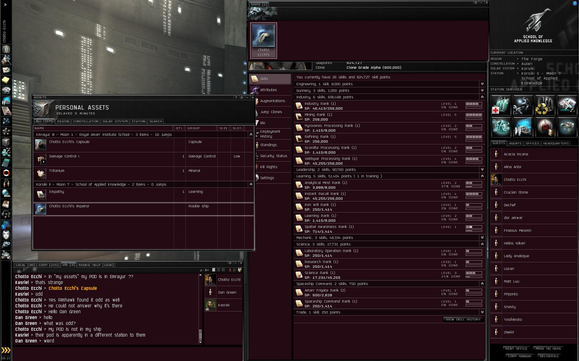Click the chat window scrollbar handle

click(200, 335)
